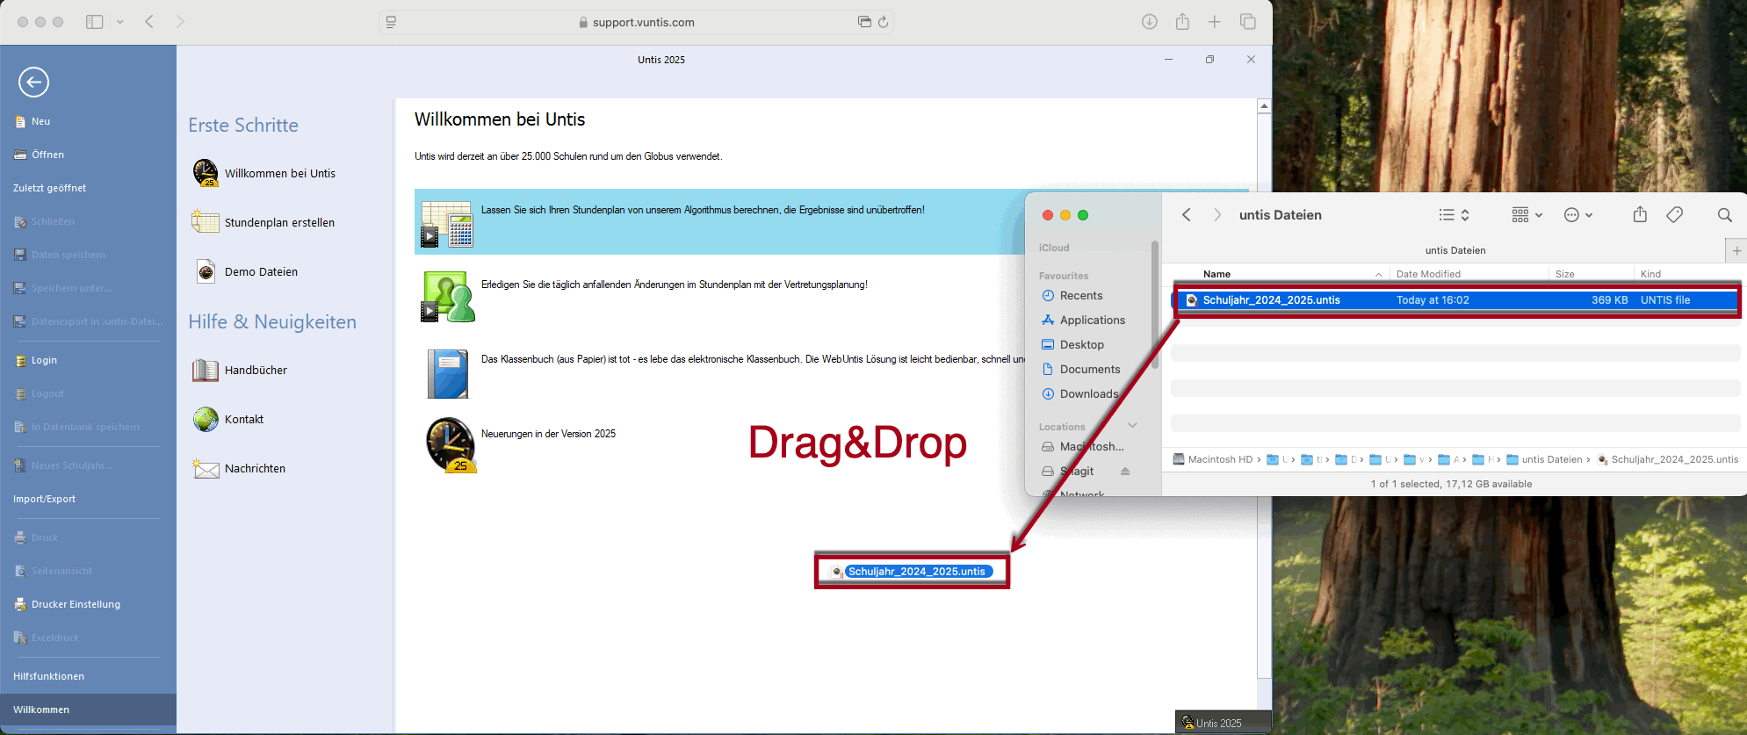Open the Finder list view options dropdown
This screenshot has width=1747, height=735.
[x=1454, y=215]
